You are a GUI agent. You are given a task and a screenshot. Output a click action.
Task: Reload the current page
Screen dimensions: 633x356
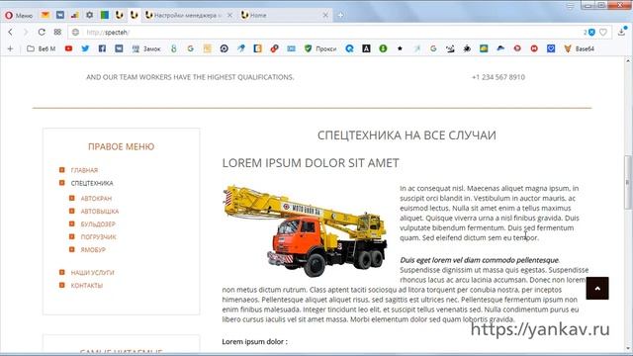42,32
